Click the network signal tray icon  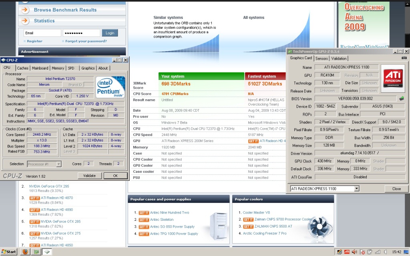(x=378, y=252)
